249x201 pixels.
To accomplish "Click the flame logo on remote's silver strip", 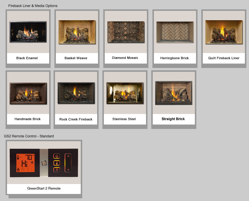I will click(44, 163).
